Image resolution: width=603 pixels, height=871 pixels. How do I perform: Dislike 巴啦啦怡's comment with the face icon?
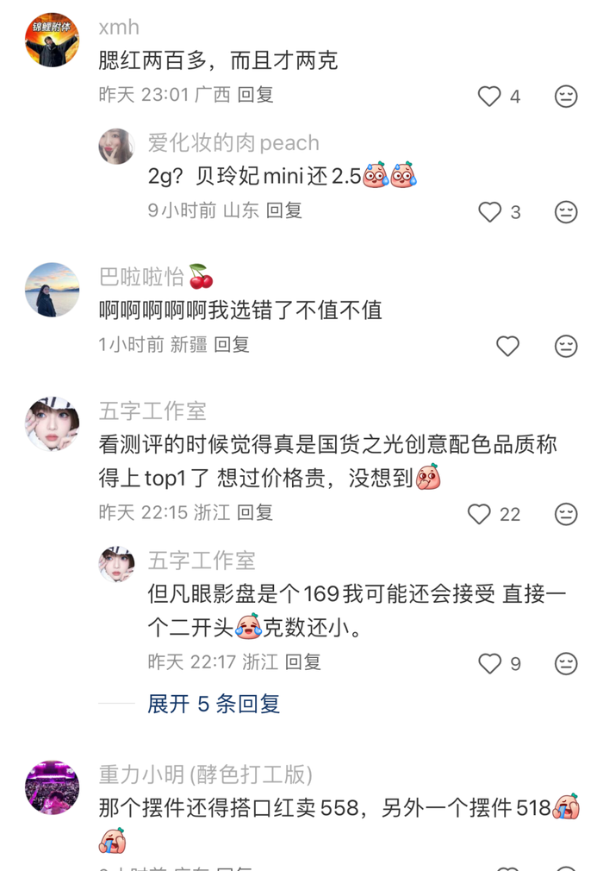point(566,346)
